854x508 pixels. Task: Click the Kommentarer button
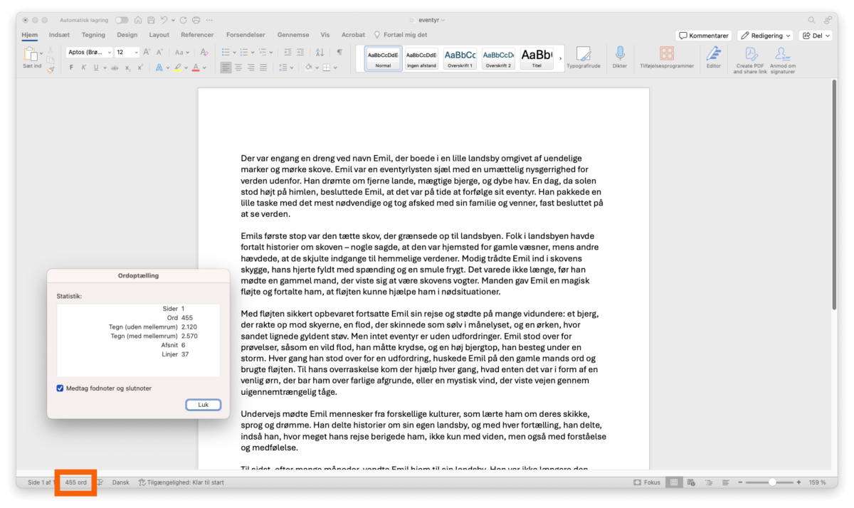[704, 36]
